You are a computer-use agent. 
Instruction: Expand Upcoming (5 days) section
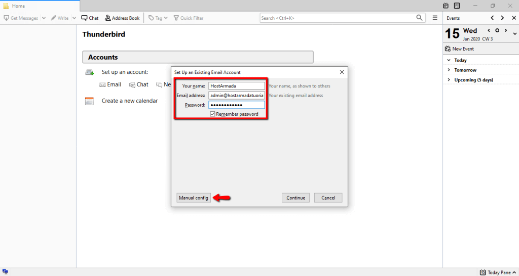pos(449,80)
